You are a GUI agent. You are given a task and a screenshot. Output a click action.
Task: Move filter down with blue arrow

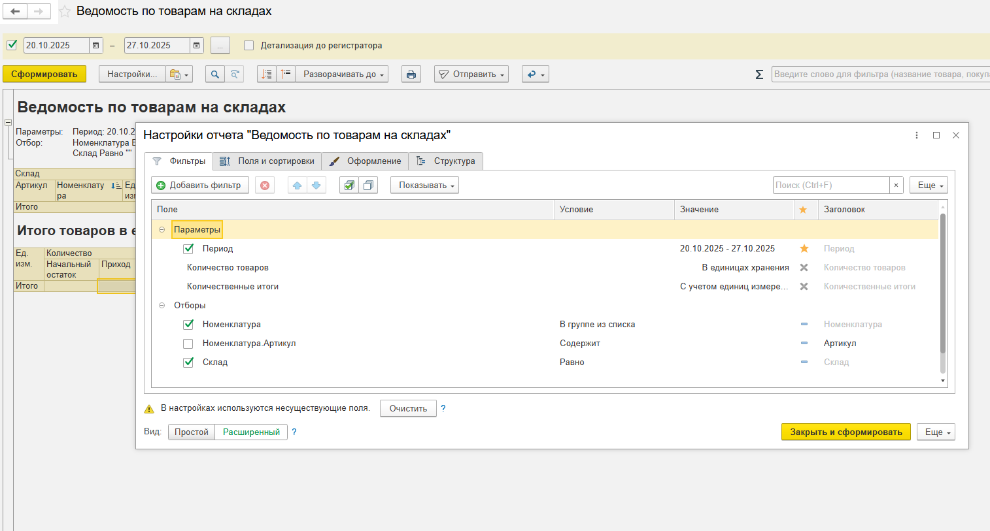click(x=316, y=185)
